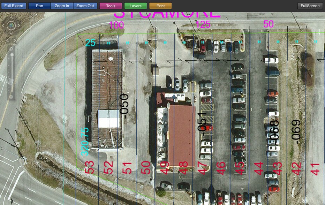Click the Print button
325x205 pixels.
click(x=160, y=6)
